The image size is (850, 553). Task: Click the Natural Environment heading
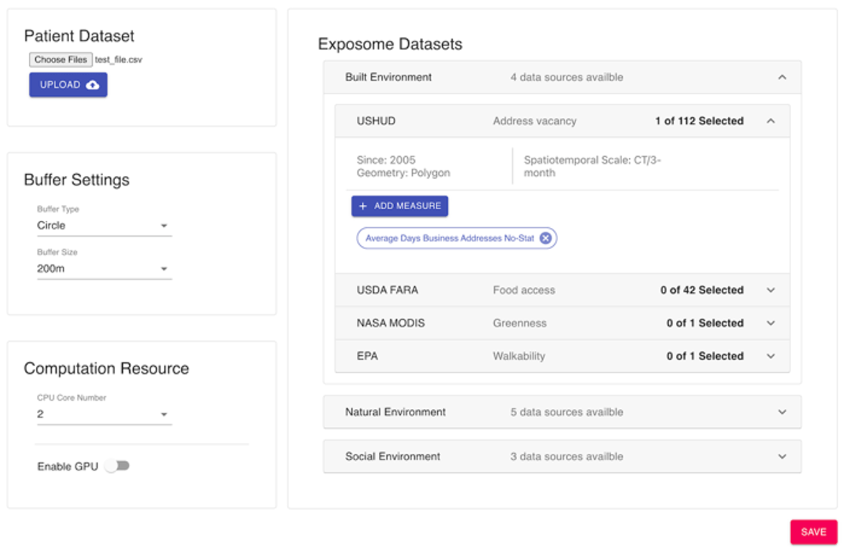tap(396, 412)
